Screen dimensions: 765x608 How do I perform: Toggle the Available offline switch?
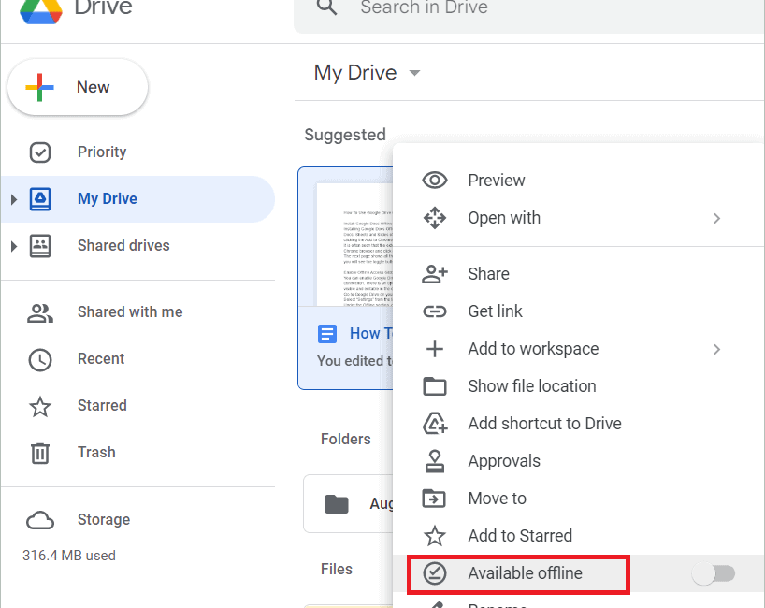point(714,573)
